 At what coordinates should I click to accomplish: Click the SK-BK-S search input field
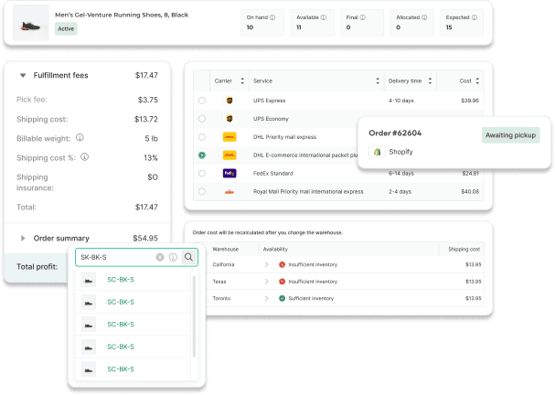click(114, 258)
